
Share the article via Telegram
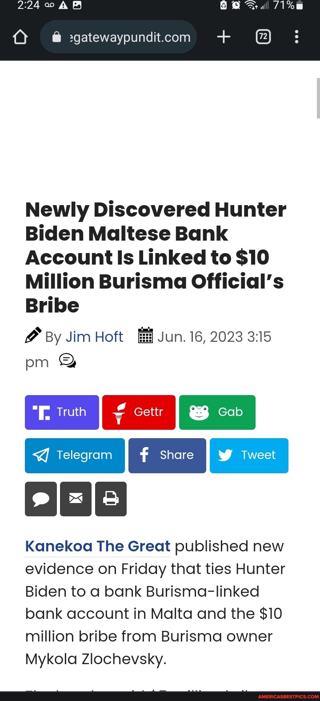pos(75,455)
